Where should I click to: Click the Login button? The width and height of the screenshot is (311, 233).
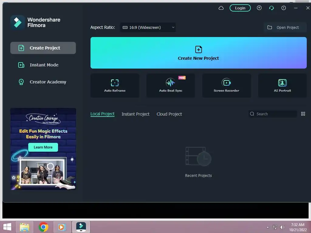click(240, 8)
